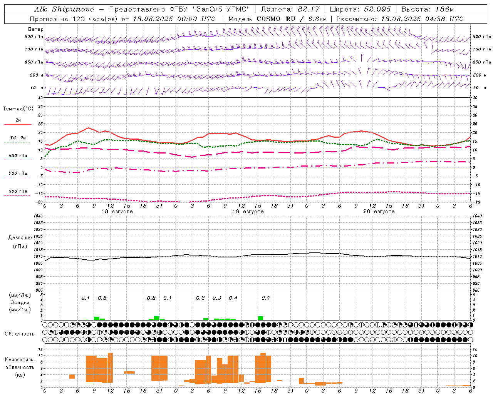493x394 pixels.
Task: Click the '19 августа' date label
Action: click(248, 212)
